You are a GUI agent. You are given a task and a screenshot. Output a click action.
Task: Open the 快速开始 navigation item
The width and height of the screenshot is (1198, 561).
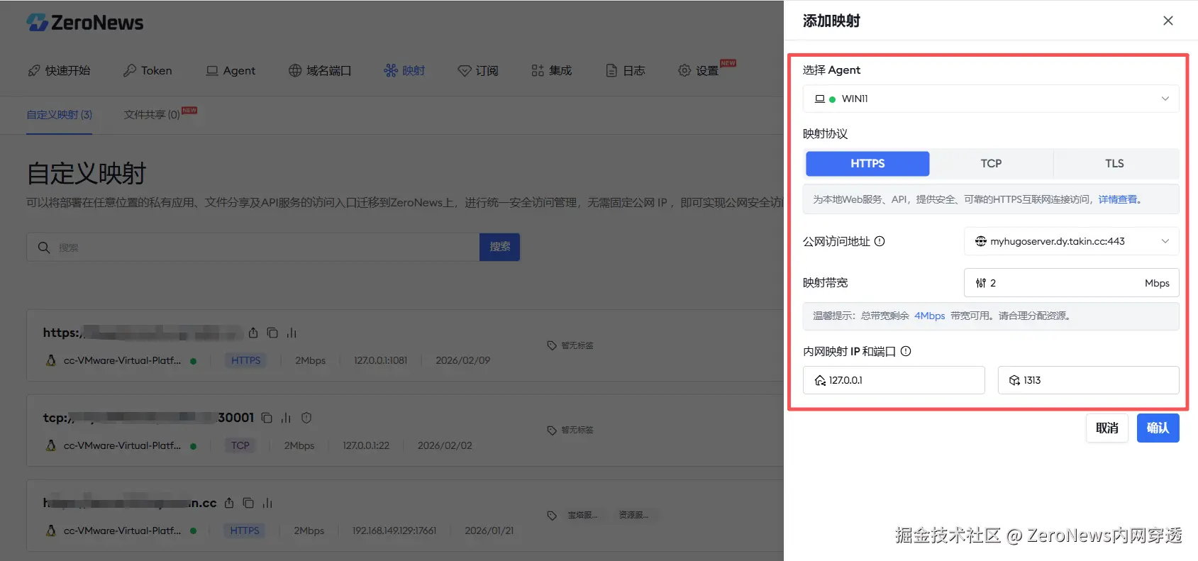60,70
